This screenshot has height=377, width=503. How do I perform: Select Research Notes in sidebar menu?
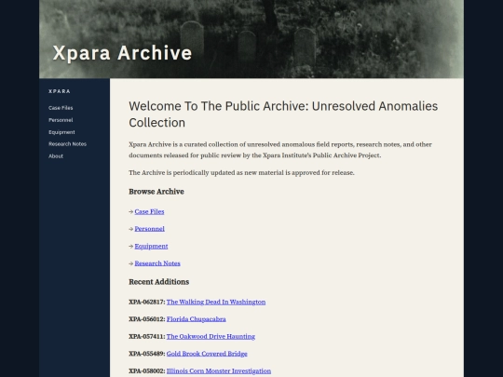67,144
